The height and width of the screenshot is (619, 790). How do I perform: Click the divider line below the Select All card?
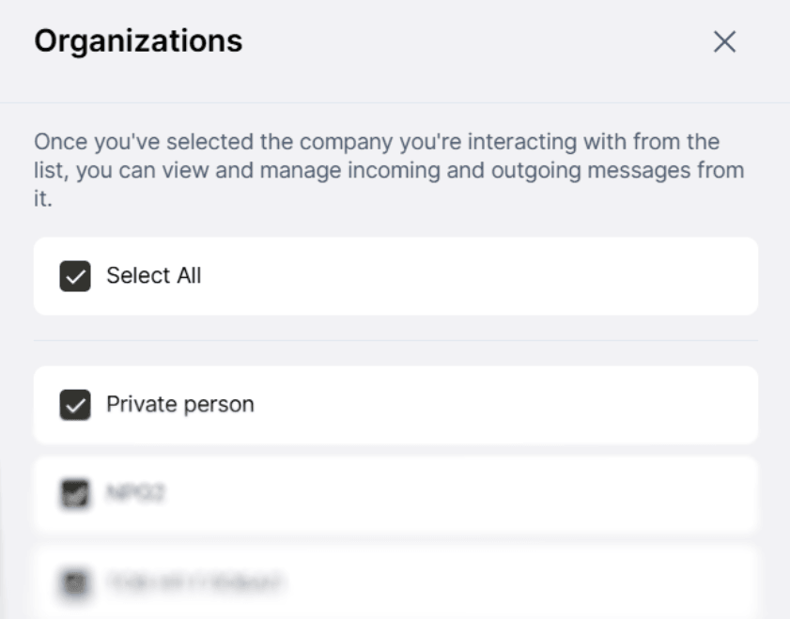coord(395,340)
